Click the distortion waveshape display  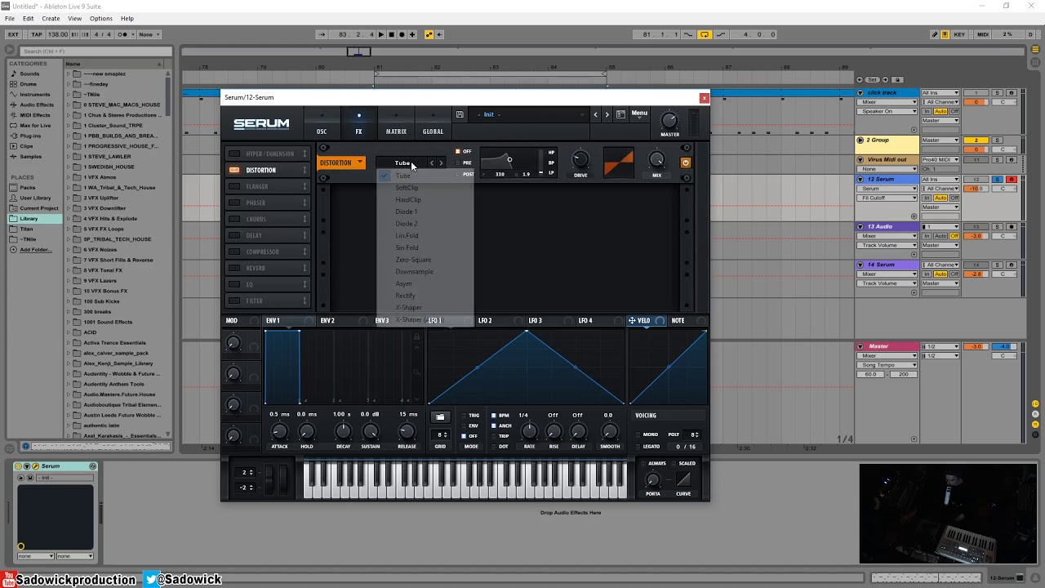tap(618, 162)
